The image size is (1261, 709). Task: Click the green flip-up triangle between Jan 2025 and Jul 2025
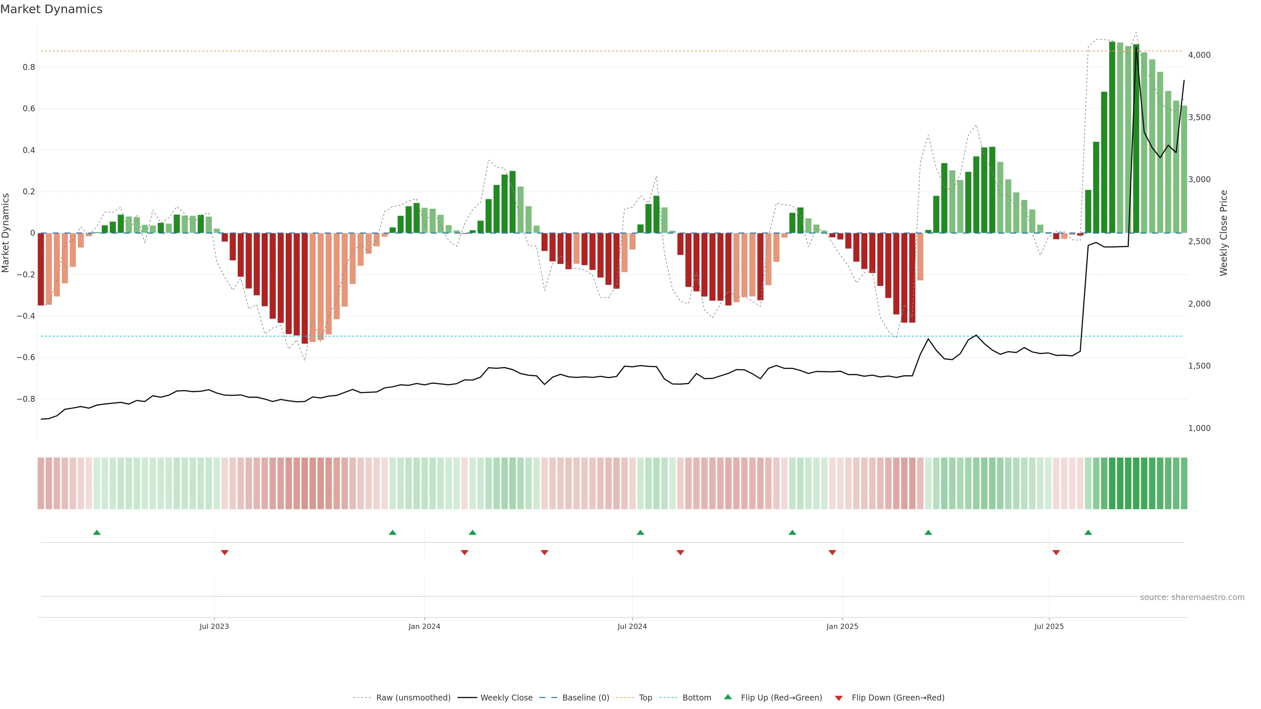pyautogui.click(x=928, y=532)
